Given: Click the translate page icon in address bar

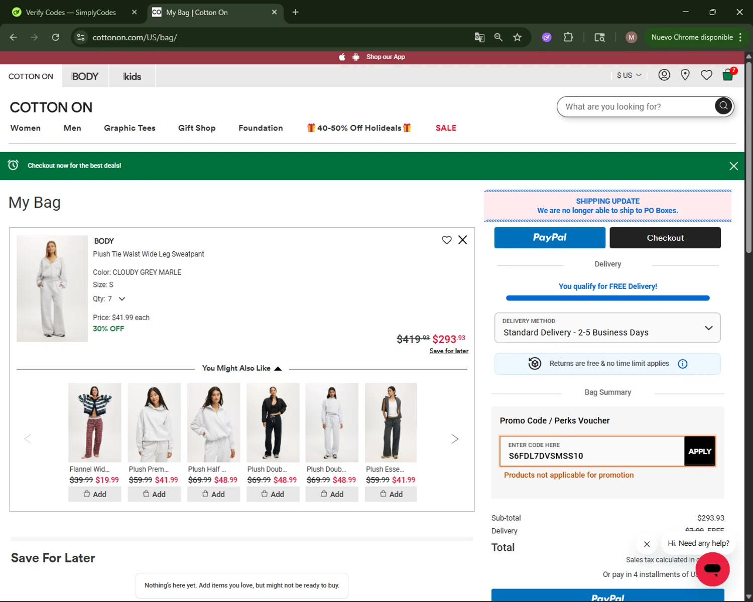Looking at the screenshot, I should [479, 37].
